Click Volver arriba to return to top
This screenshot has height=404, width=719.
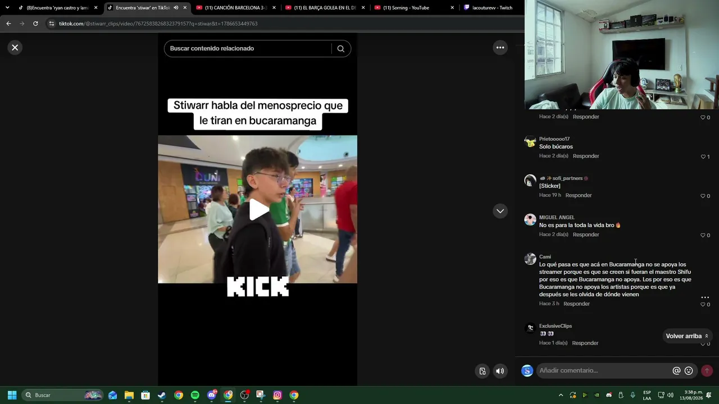coord(687,336)
